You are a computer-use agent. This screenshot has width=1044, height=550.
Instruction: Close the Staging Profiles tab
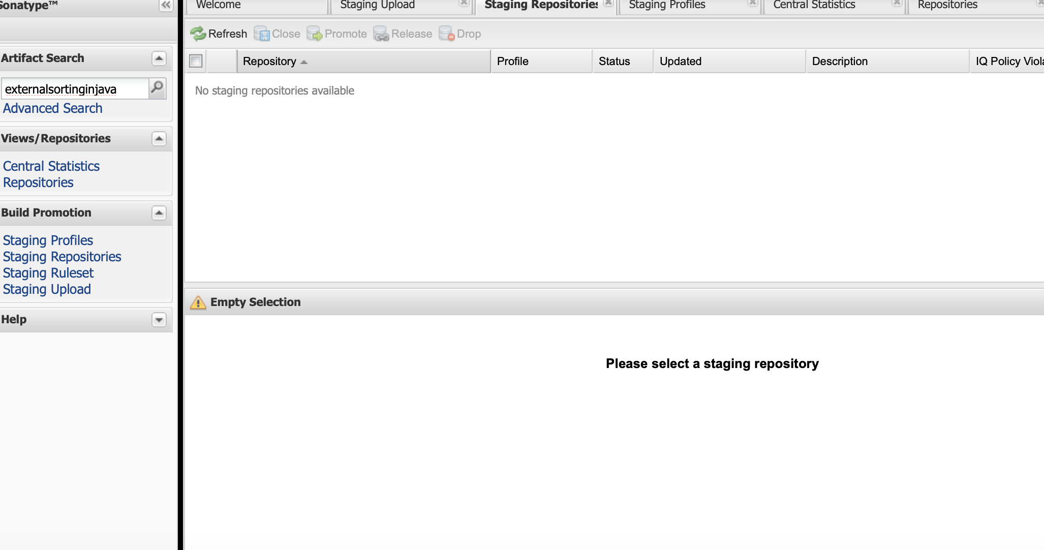click(753, 3)
